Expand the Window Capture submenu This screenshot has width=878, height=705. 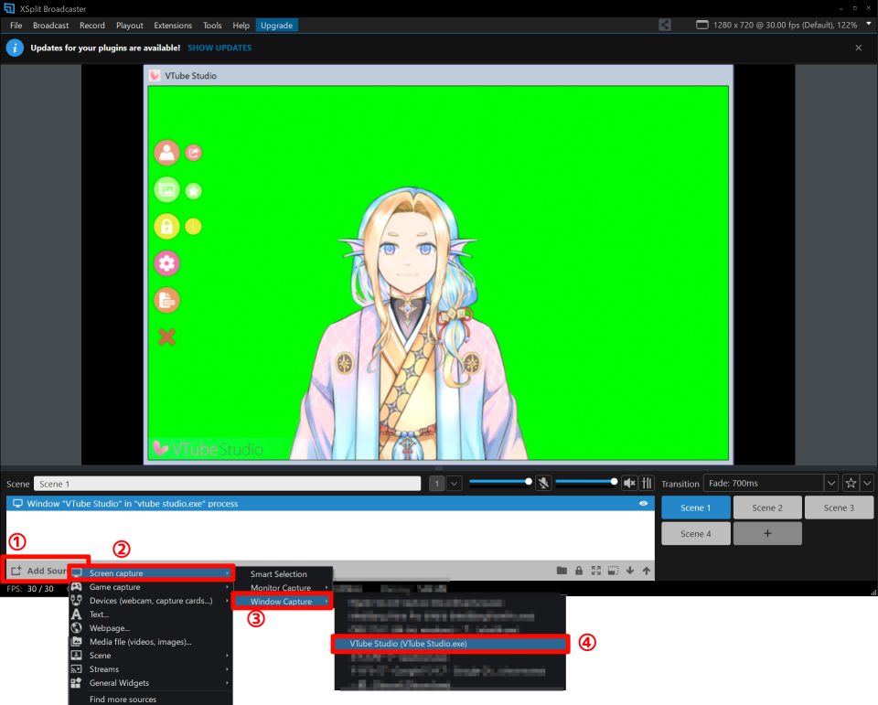(284, 602)
